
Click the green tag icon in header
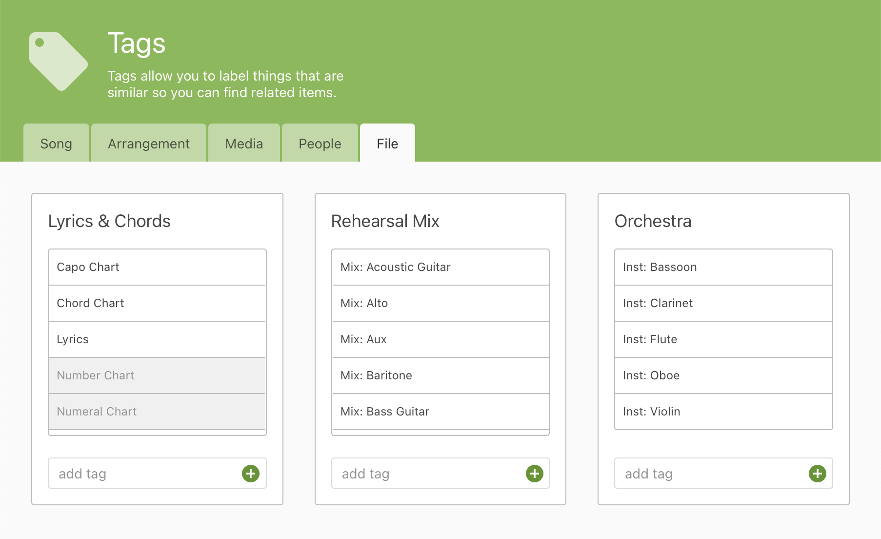(x=58, y=59)
